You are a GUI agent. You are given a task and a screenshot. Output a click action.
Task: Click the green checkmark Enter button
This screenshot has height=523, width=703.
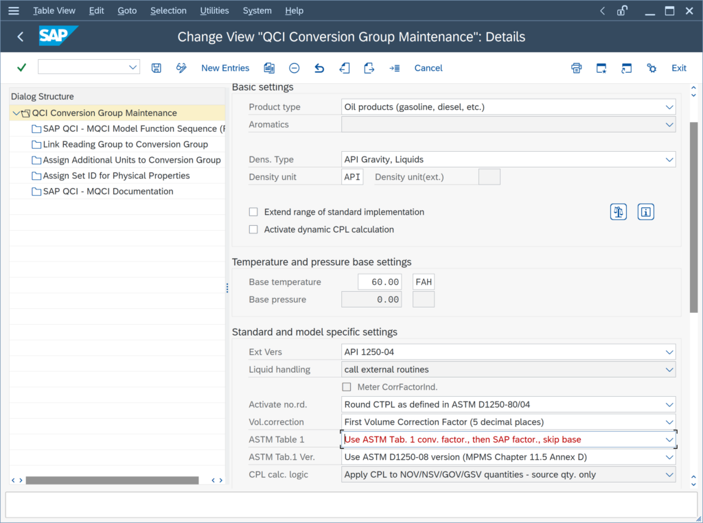(21, 68)
